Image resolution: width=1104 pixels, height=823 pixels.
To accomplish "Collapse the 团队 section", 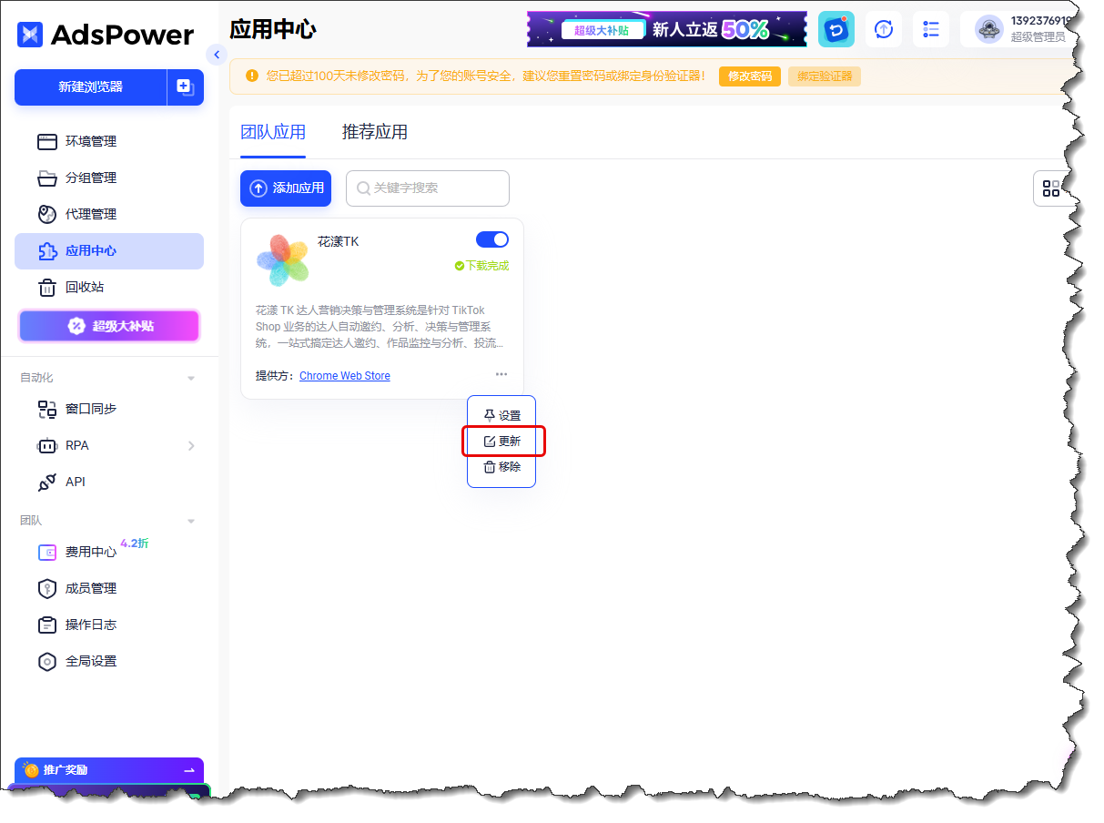I will point(191,521).
